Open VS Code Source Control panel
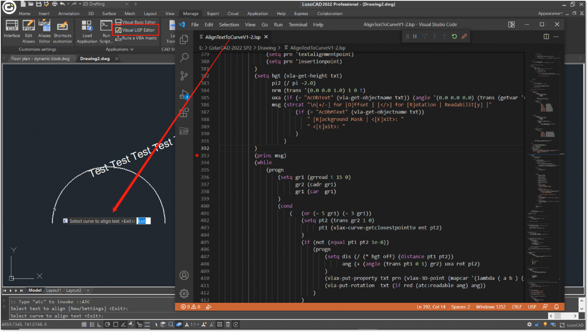 [x=184, y=76]
